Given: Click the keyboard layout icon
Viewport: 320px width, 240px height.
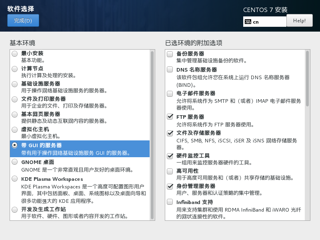Looking at the screenshot, I should 248,22.
